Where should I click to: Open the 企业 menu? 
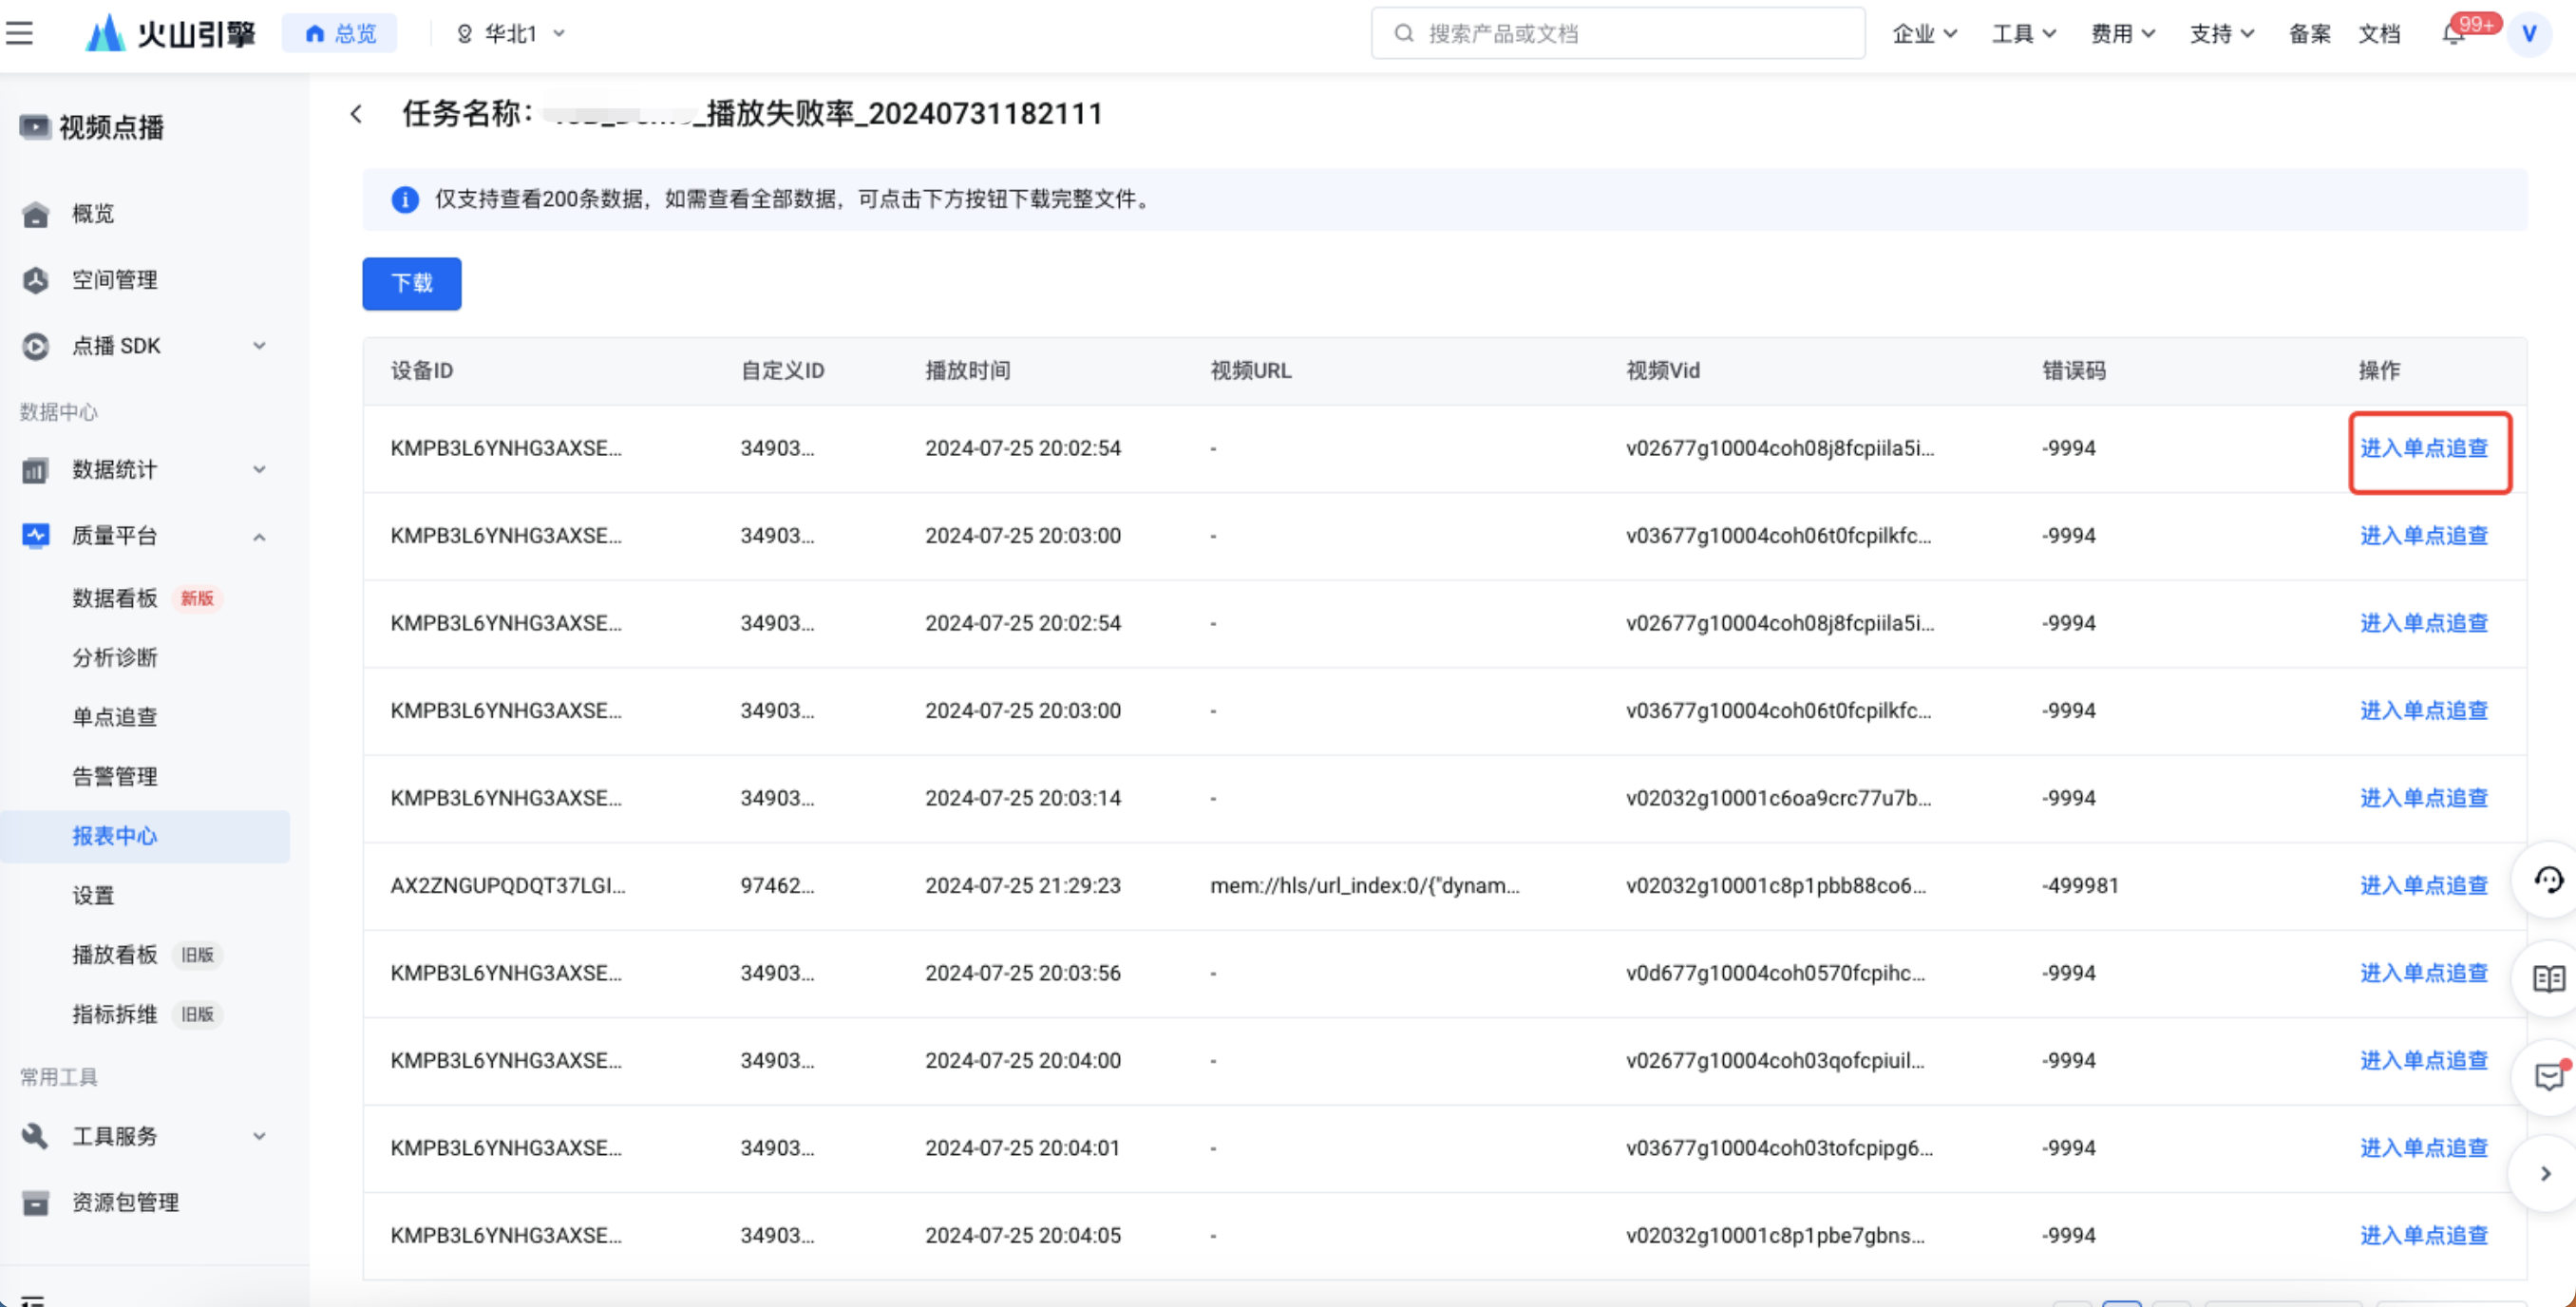coord(1924,33)
